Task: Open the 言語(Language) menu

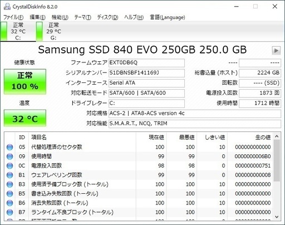Action: point(168,17)
